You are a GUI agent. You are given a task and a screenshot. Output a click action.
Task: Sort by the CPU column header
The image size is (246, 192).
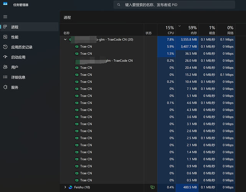(x=167, y=30)
